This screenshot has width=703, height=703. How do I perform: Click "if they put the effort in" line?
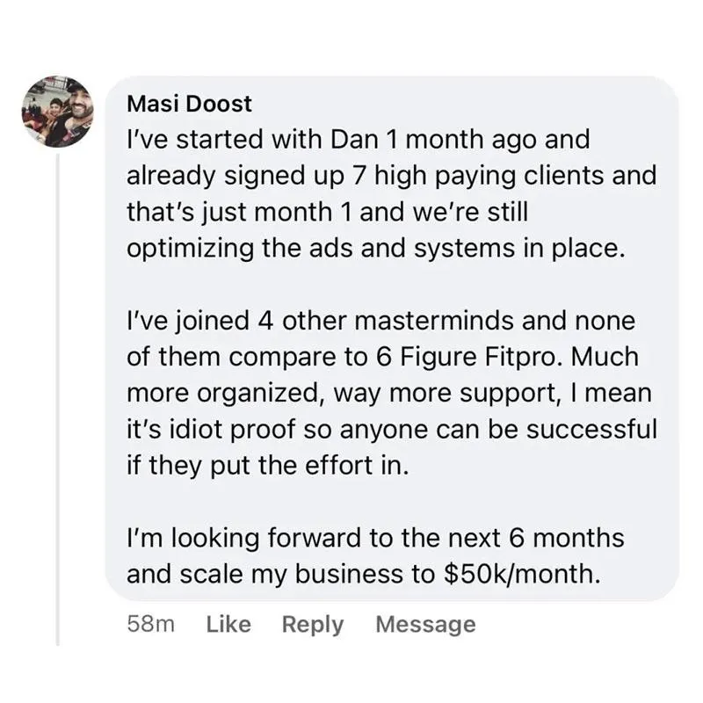click(268, 466)
